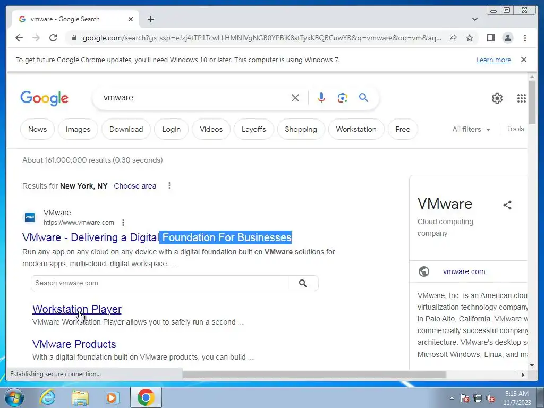Open Learn more link about updates
The image size is (544, 408).
tap(494, 59)
